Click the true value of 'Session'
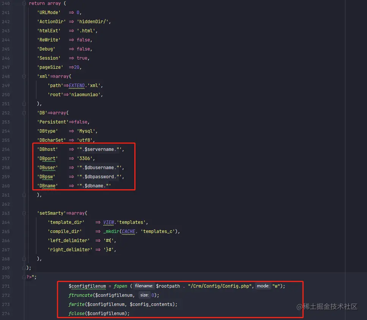Viewport: 367px width, 320px height. pos(82,58)
